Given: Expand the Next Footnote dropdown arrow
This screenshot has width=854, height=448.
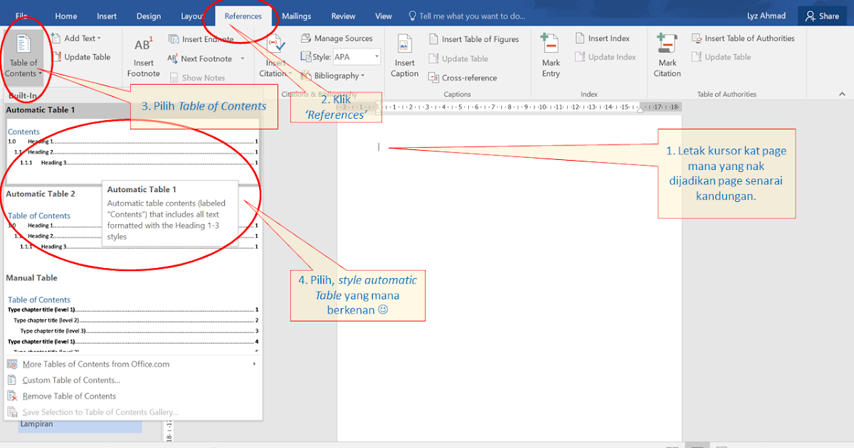Looking at the screenshot, I should click(x=243, y=59).
